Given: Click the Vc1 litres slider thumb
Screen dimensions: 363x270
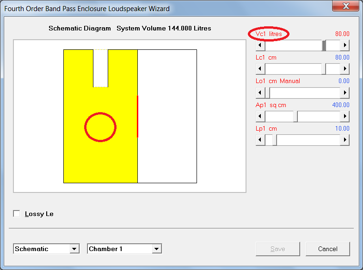Looking at the screenshot, I should tap(324, 45).
